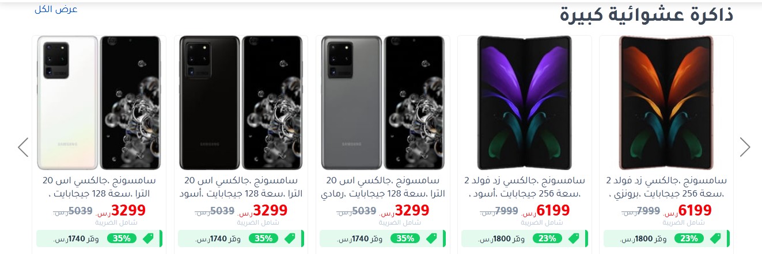Click the left carousel arrow
The width and height of the screenshot is (762, 254).
[23, 147]
